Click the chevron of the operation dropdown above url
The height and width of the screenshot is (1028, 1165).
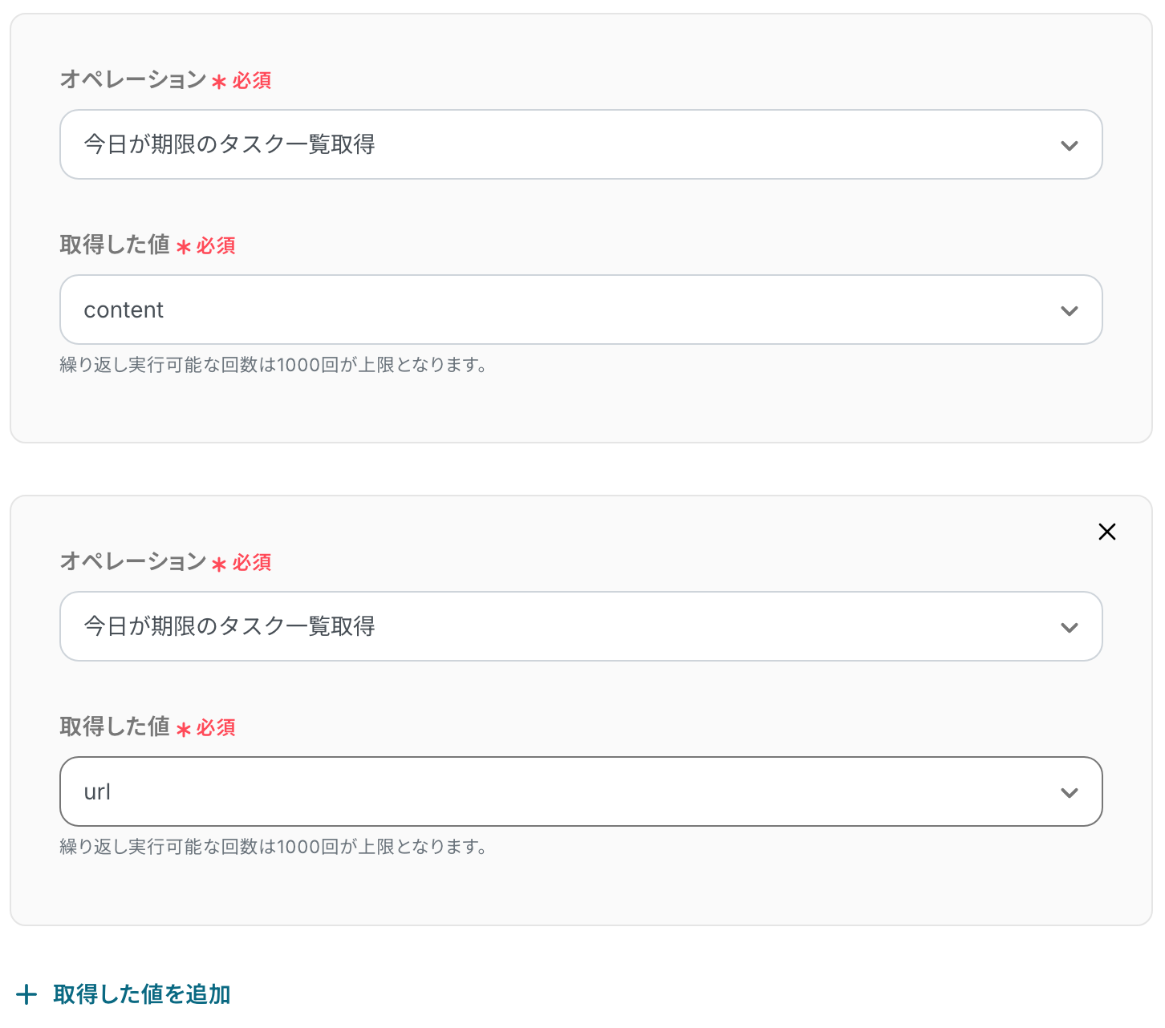tap(1069, 628)
